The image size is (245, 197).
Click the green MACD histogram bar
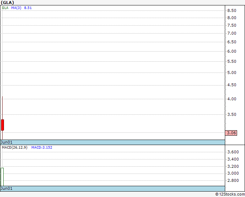click(2, 177)
